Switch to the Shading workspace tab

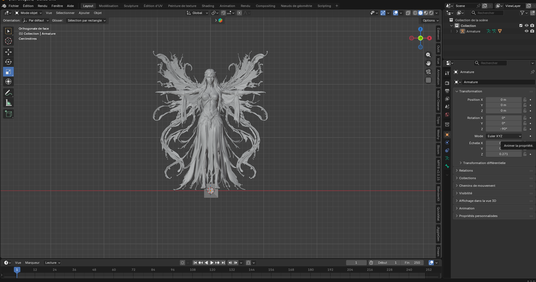click(208, 6)
